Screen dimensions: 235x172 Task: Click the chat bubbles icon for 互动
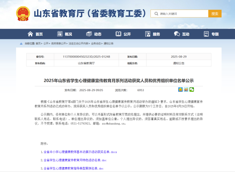pos(177,34)
